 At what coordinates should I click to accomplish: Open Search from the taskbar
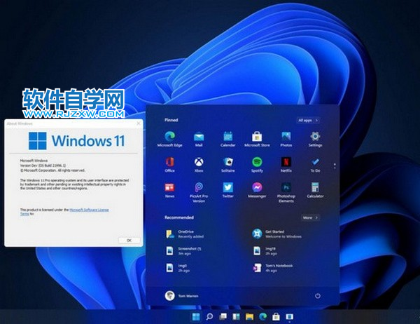(x=209, y=317)
